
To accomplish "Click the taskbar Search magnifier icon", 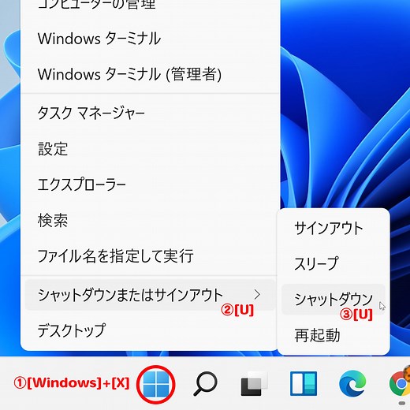I will pos(205,384).
